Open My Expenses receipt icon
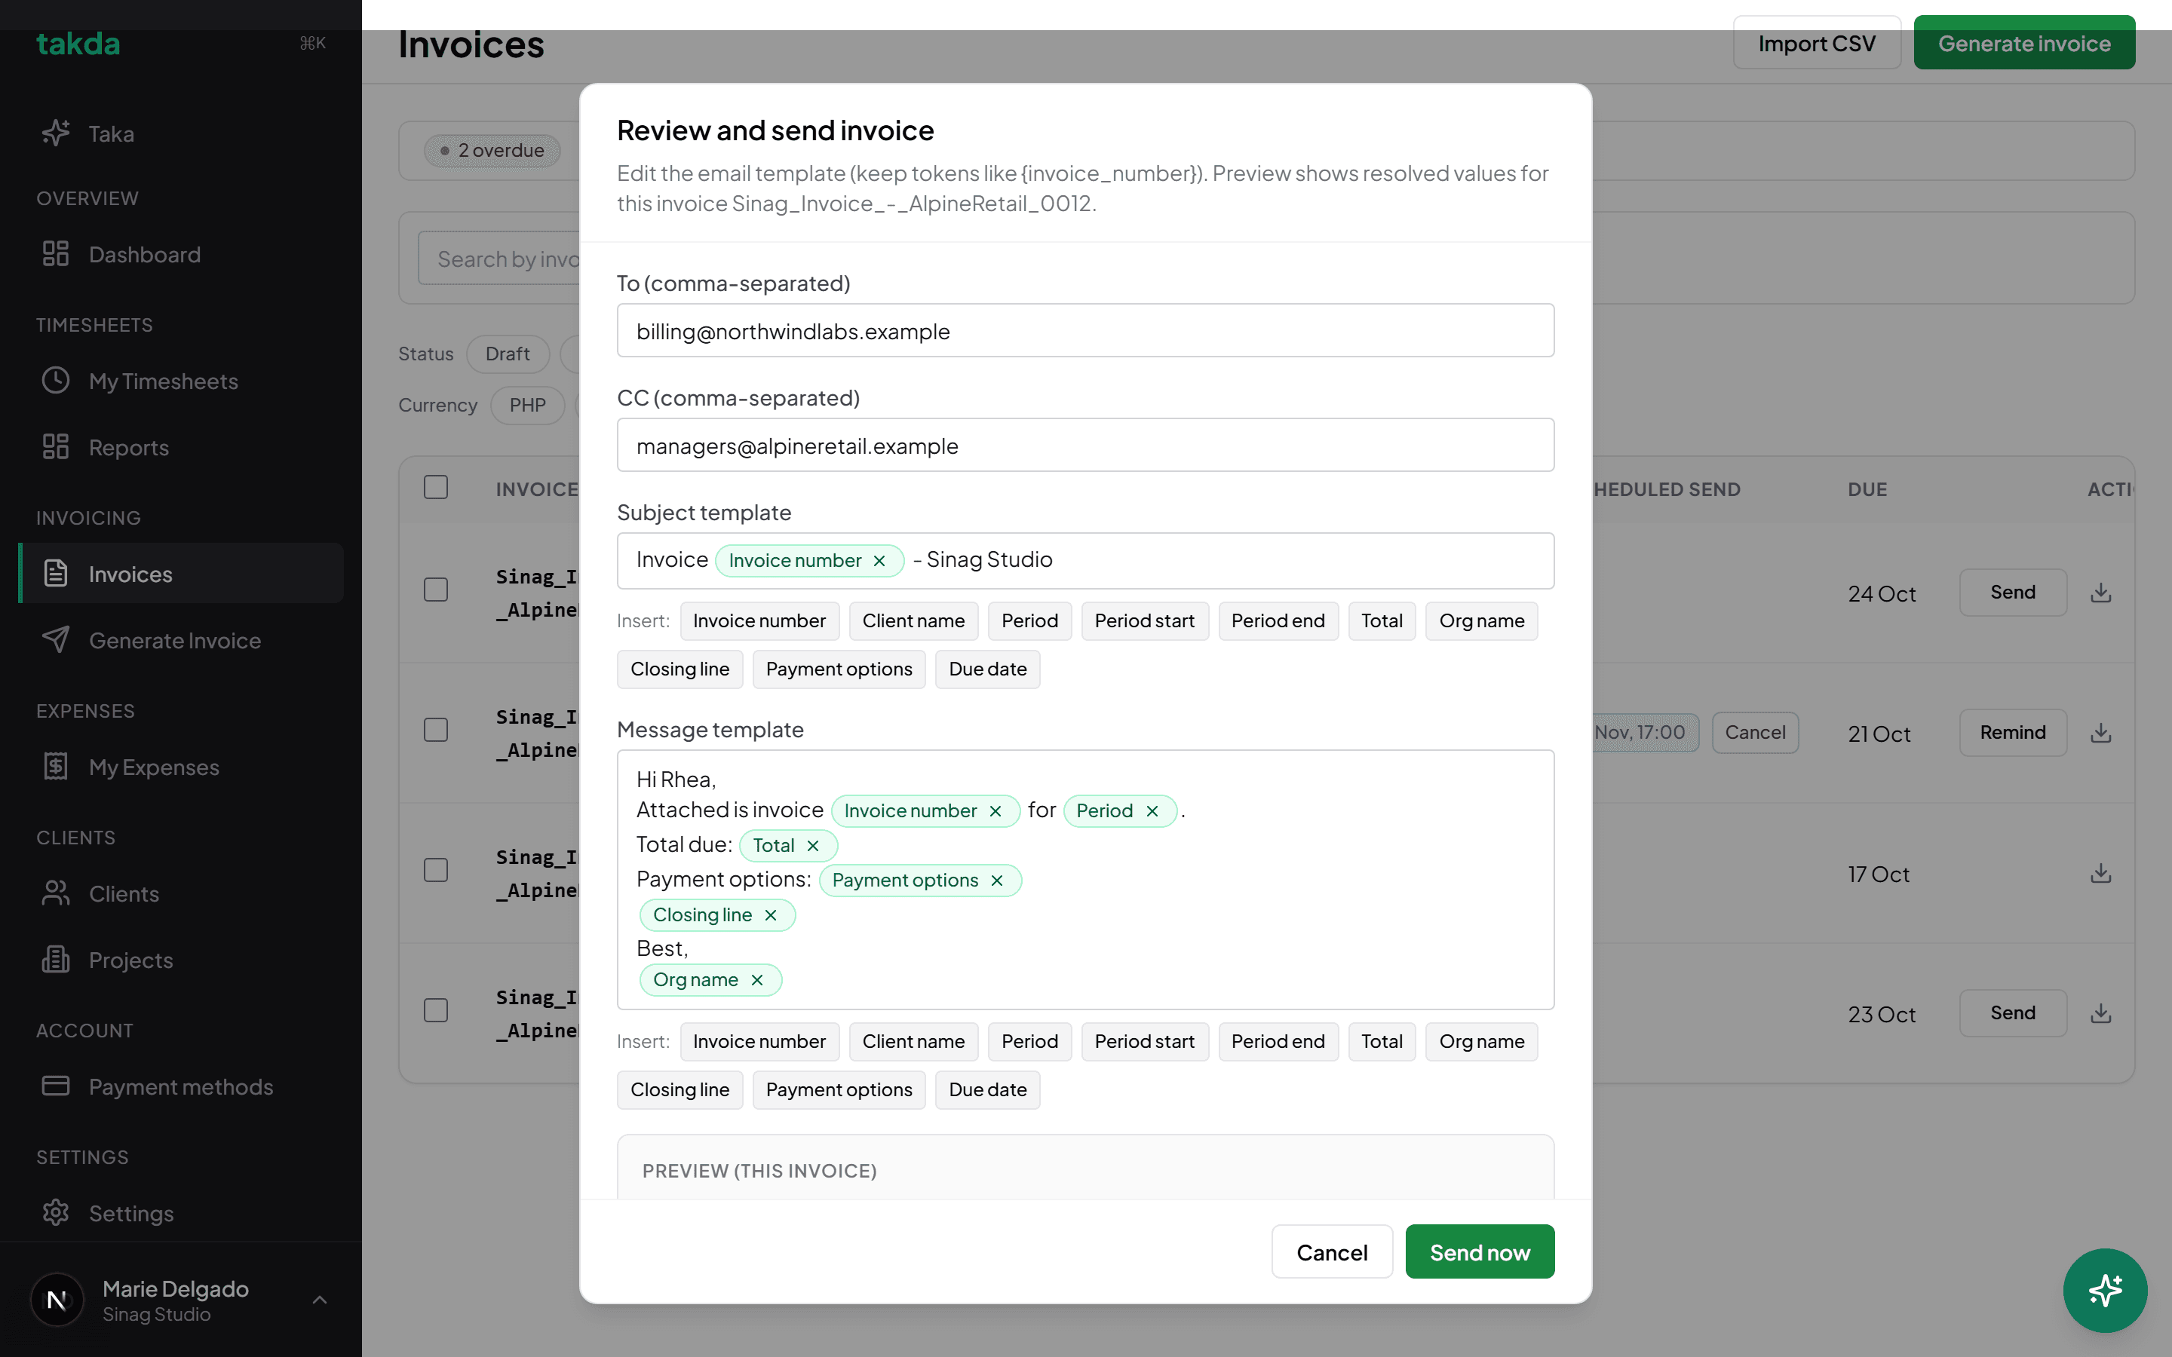 [x=56, y=767]
